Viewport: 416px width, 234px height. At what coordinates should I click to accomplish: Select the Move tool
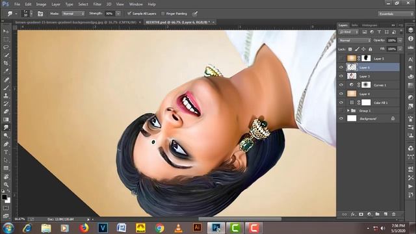(6, 31)
